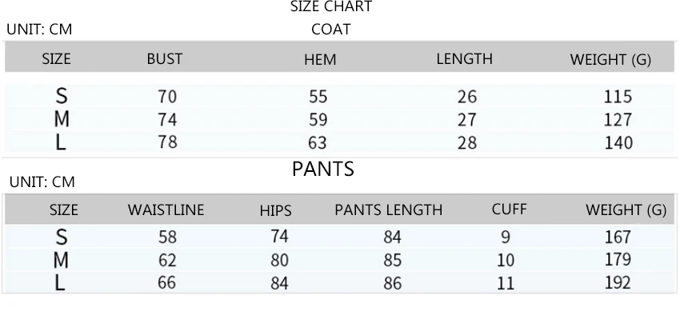680x323 pixels.
Task: Select the HEM column header
Action: click(320, 60)
